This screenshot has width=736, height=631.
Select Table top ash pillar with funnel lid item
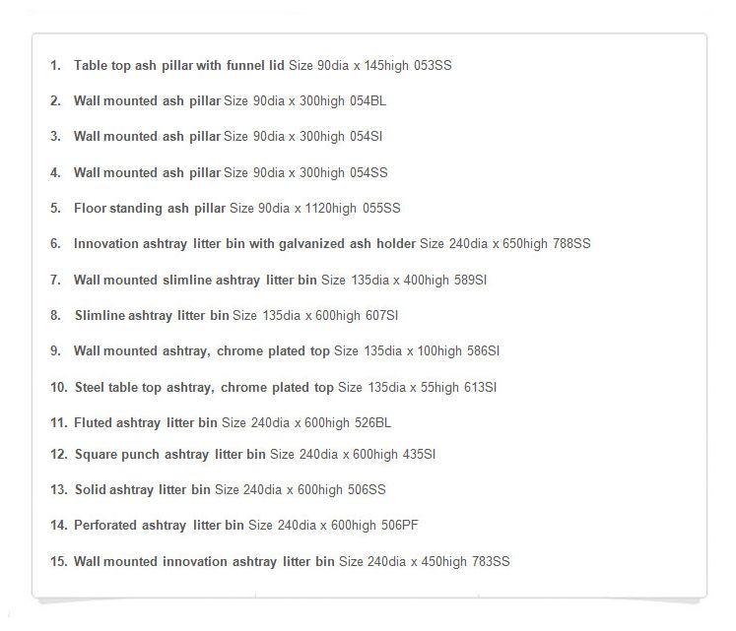point(250,65)
